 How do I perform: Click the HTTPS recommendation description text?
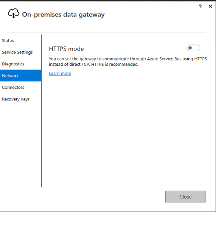(128, 62)
